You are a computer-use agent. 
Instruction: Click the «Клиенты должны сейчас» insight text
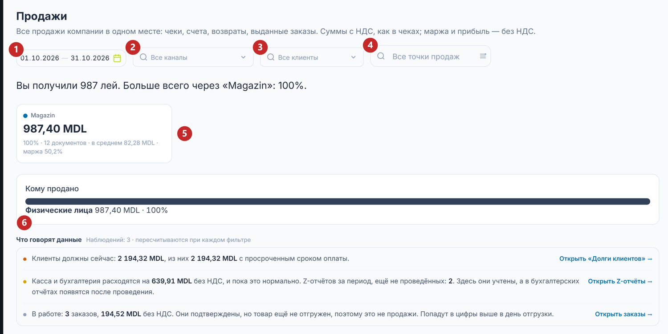[191, 258]
